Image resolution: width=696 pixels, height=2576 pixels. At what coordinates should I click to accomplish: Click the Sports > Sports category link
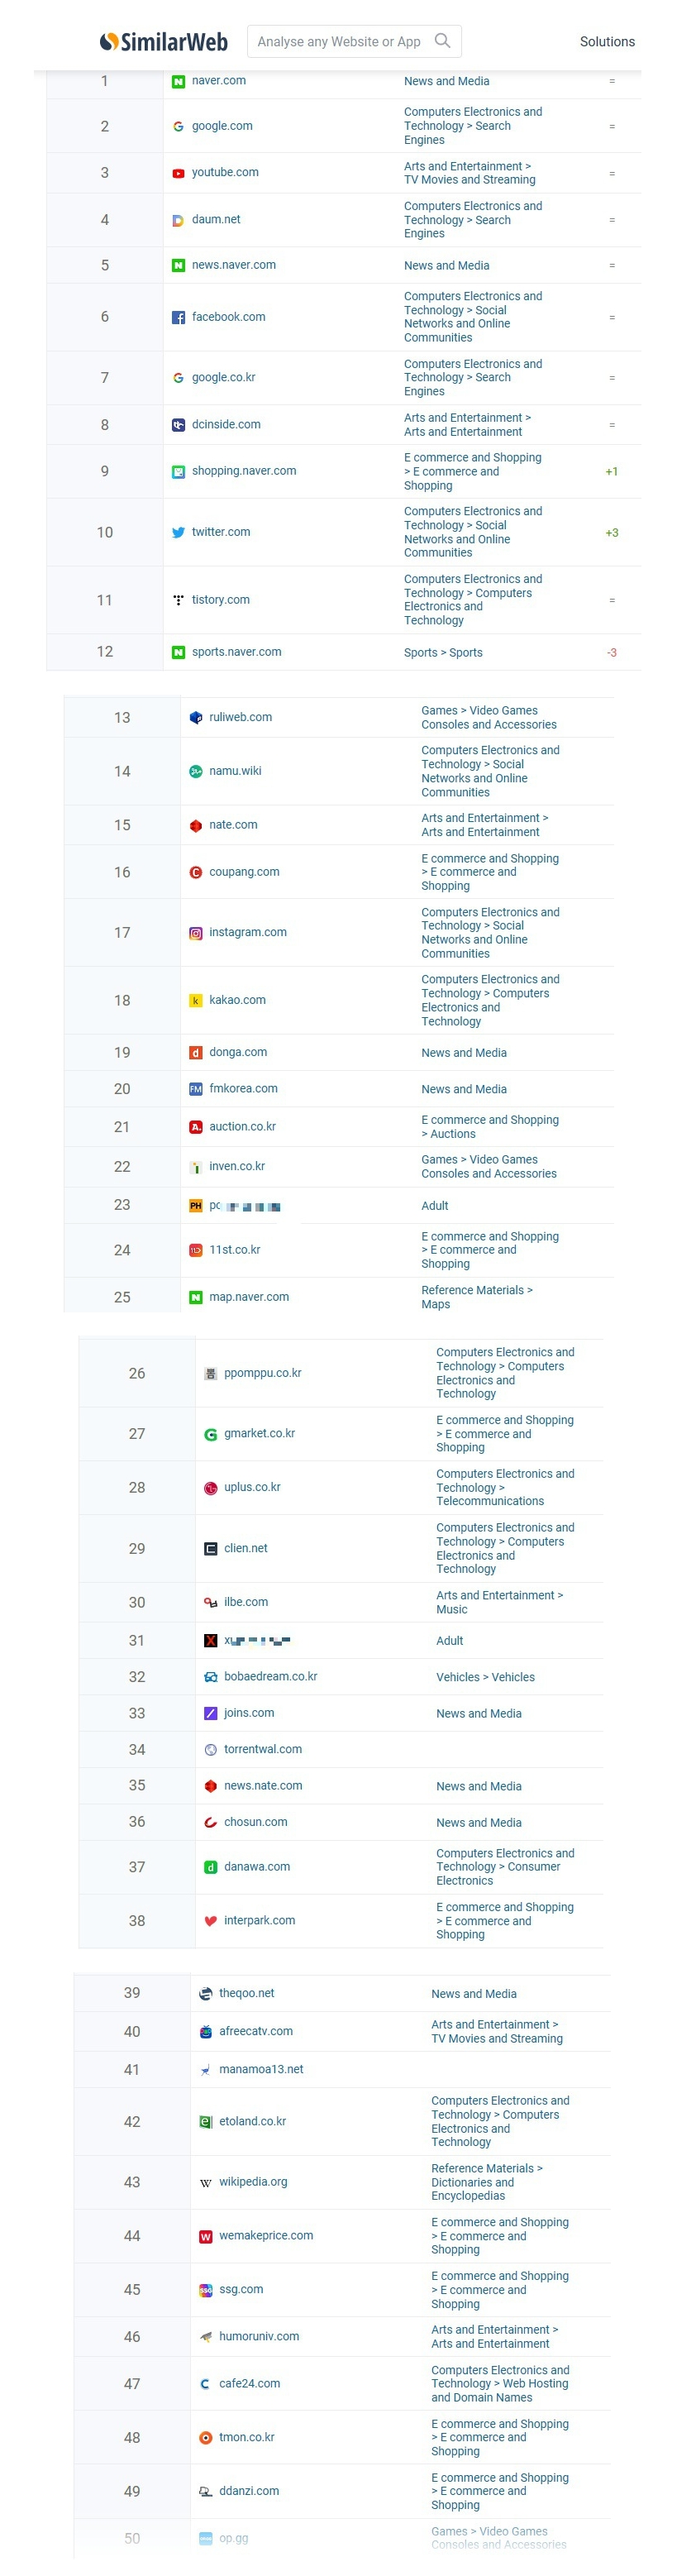[x=443, y=653]
